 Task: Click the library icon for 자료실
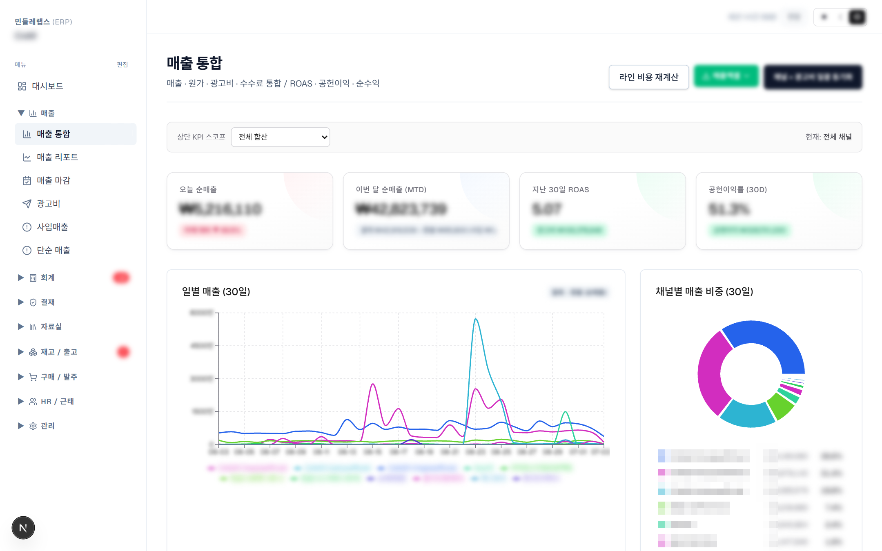coord(33,327)
